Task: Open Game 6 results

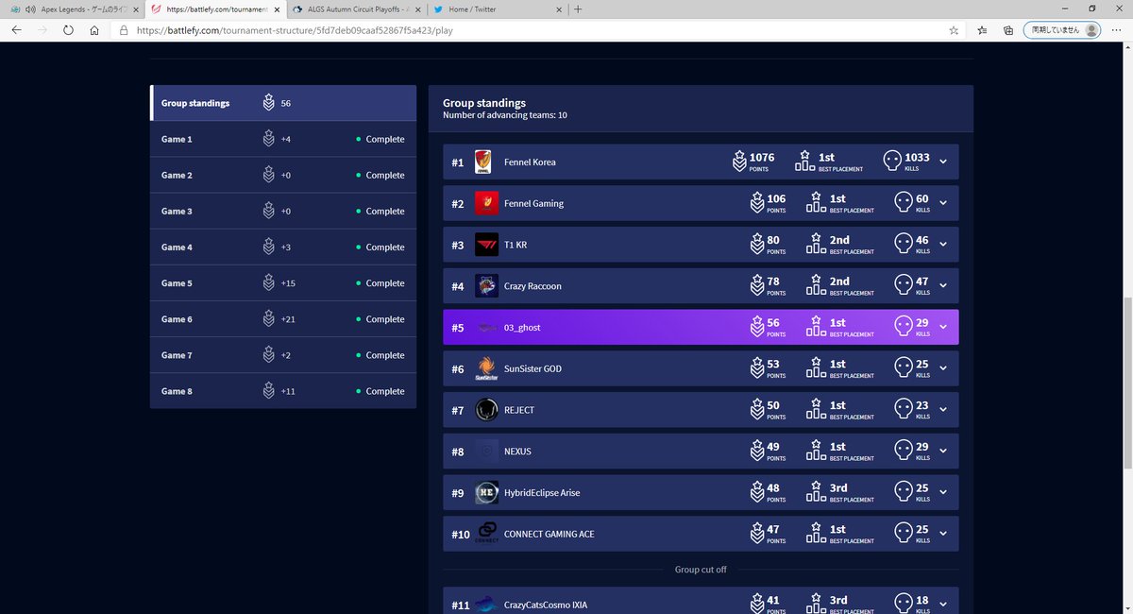Action: click(x=283, y=319)
